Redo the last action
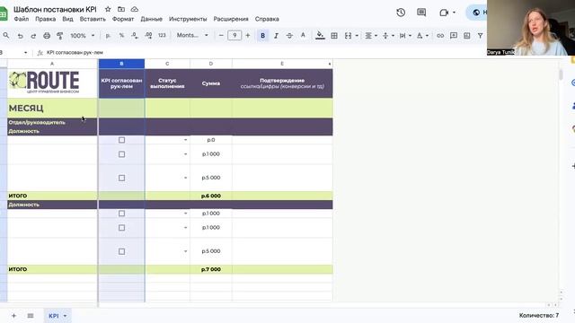Image resolution: width=575 pixels, height=323 pixels. pyautogui.click(x=33, y=36)
